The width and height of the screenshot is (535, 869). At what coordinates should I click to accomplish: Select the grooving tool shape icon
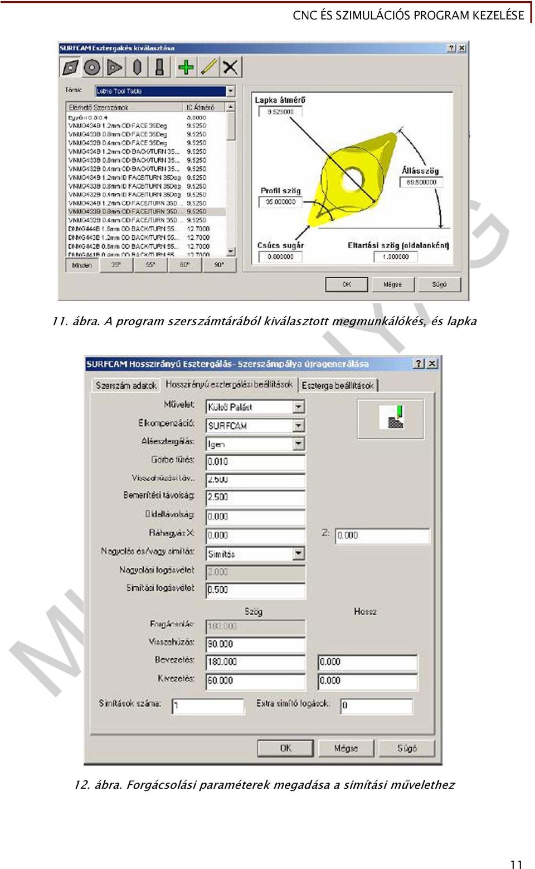[x=159, y=67]
